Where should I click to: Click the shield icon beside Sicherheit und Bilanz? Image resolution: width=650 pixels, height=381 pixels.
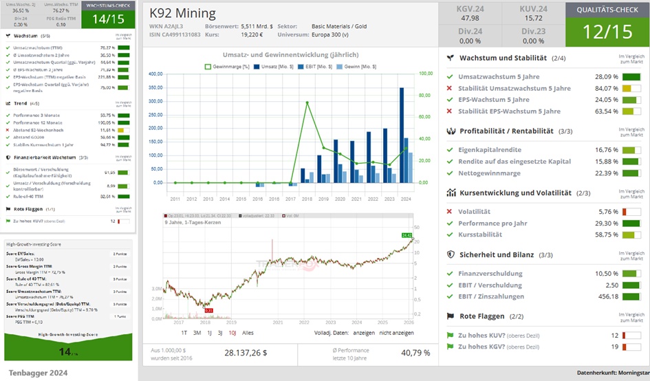click(x=450, y=255)
